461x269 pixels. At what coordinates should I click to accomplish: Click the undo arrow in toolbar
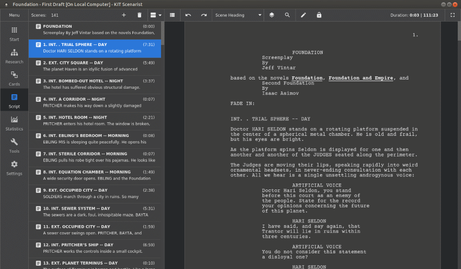(x=188, y=15)
